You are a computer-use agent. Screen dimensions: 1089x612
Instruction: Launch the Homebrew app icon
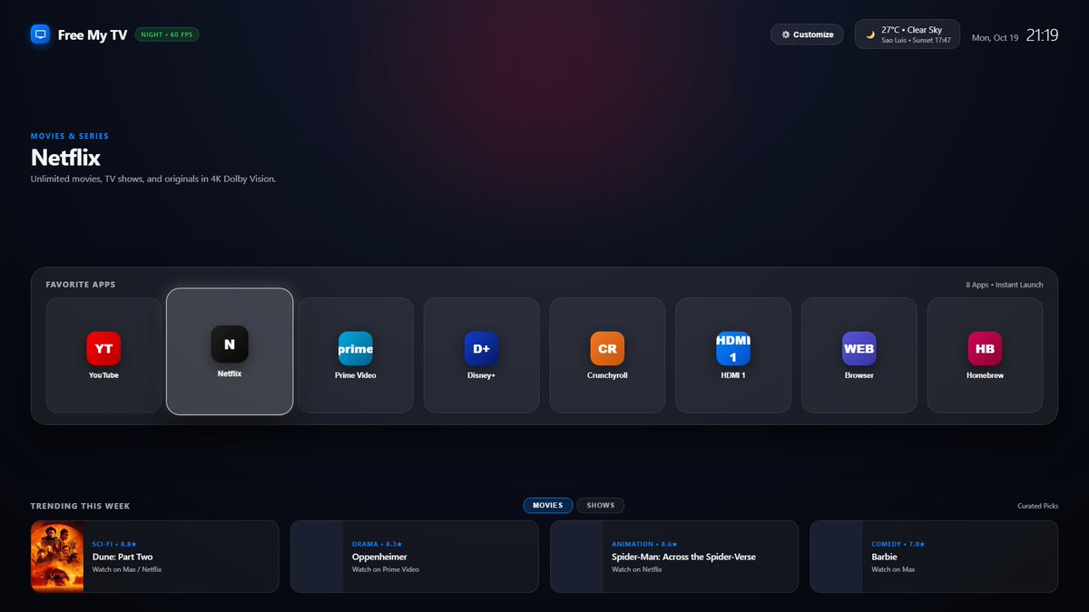coord(985,348)
